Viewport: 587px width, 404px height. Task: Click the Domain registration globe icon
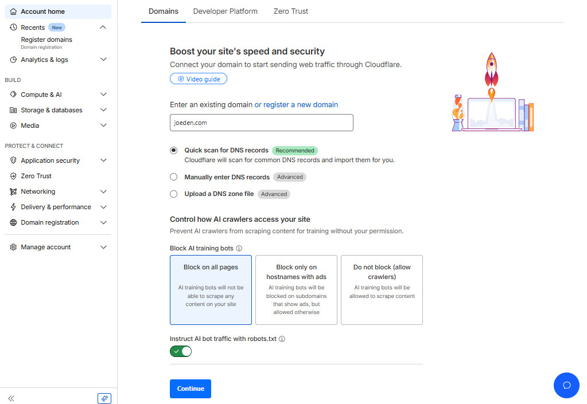click(13, 222)
